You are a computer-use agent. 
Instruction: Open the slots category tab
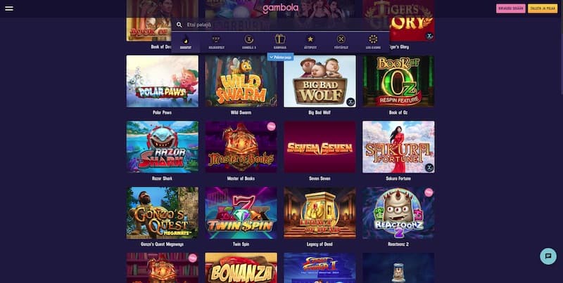click(x=216, y=42)
